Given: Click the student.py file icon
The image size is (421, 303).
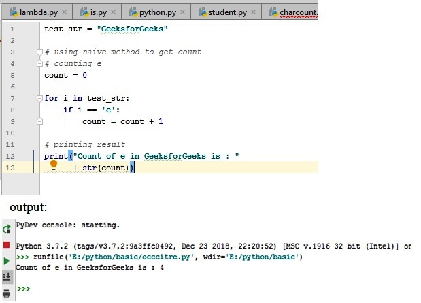Looking at the screenshot, I should point(203,12).
